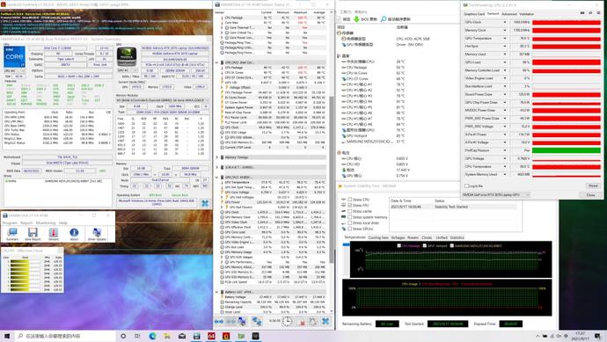Open Windows Start menu
This screenshot has height=342, width=607.
pyautogui.click(x=6, y=336)
